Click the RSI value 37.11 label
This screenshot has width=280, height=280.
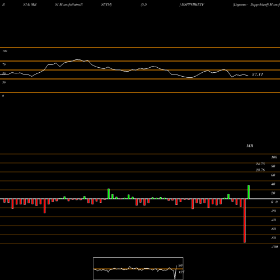[258, 74]
